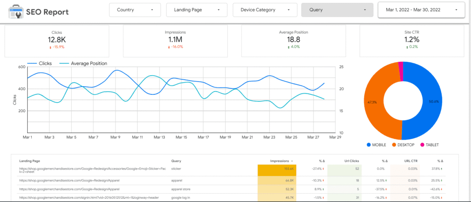Expand the Landing Page filter dropdown
Screen dimensions: 471x202
pos(196,10)
